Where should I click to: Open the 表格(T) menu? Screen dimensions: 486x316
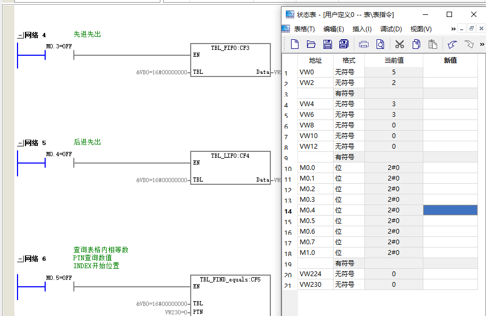click(304, 29)
